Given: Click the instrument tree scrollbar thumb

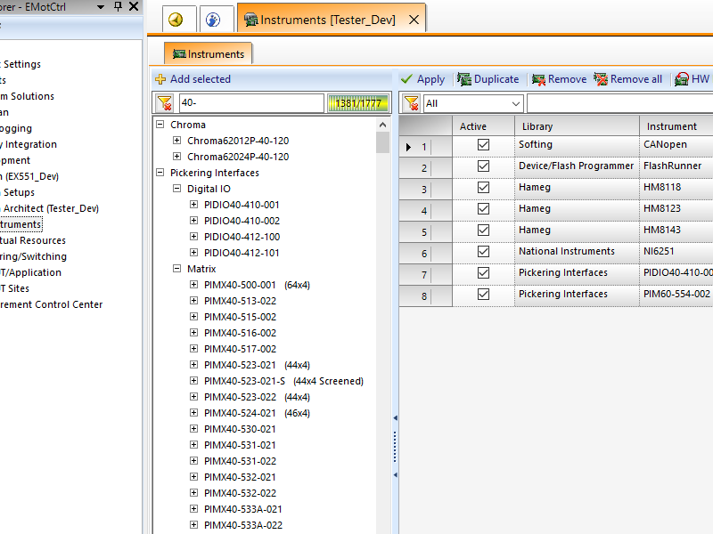Looking at the screenshot, I should coord(383,142).
